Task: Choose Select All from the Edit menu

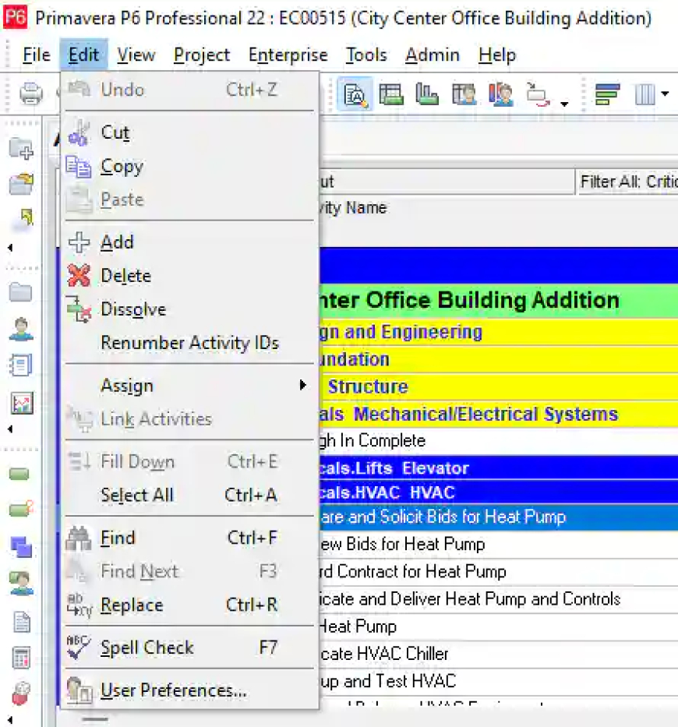Action: click(189, 495)
